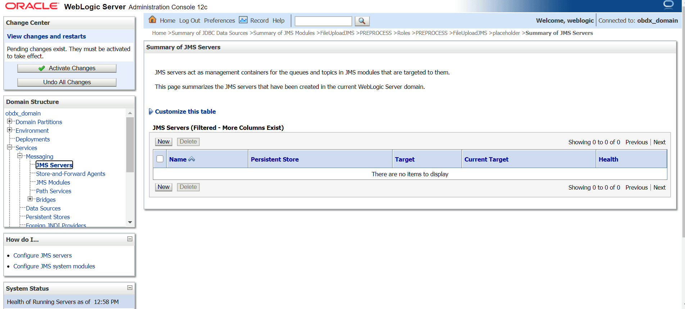The height and width of the screenshot is (309, 685).
Task: Click bottom Previous pagination link
Action: (636, 187)
